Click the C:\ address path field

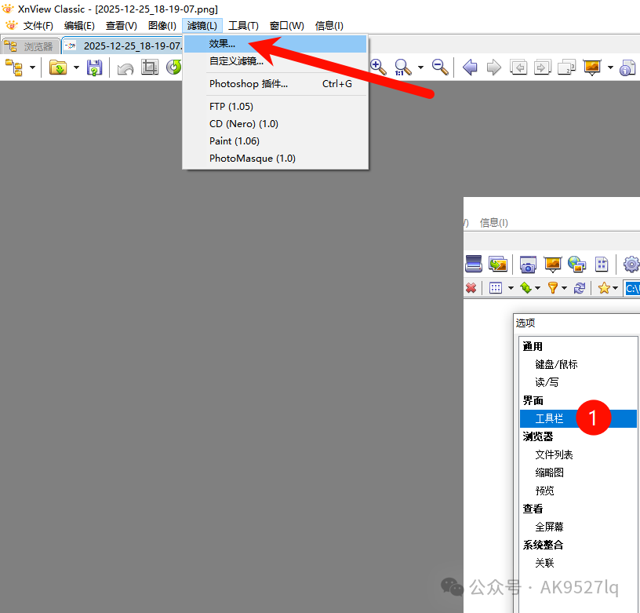(x=632, y=288)
